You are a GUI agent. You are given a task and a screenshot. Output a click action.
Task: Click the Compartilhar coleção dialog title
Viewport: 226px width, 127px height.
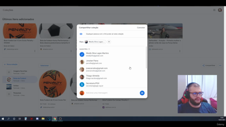point(89,28)
